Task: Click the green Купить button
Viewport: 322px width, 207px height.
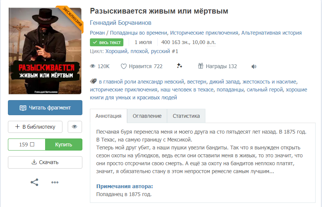Action: tap(64, 145)
